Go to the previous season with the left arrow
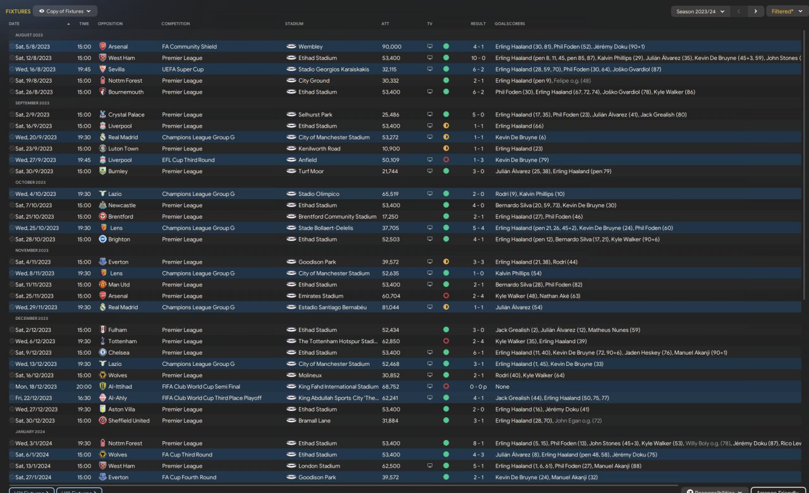 click(739, 11)
